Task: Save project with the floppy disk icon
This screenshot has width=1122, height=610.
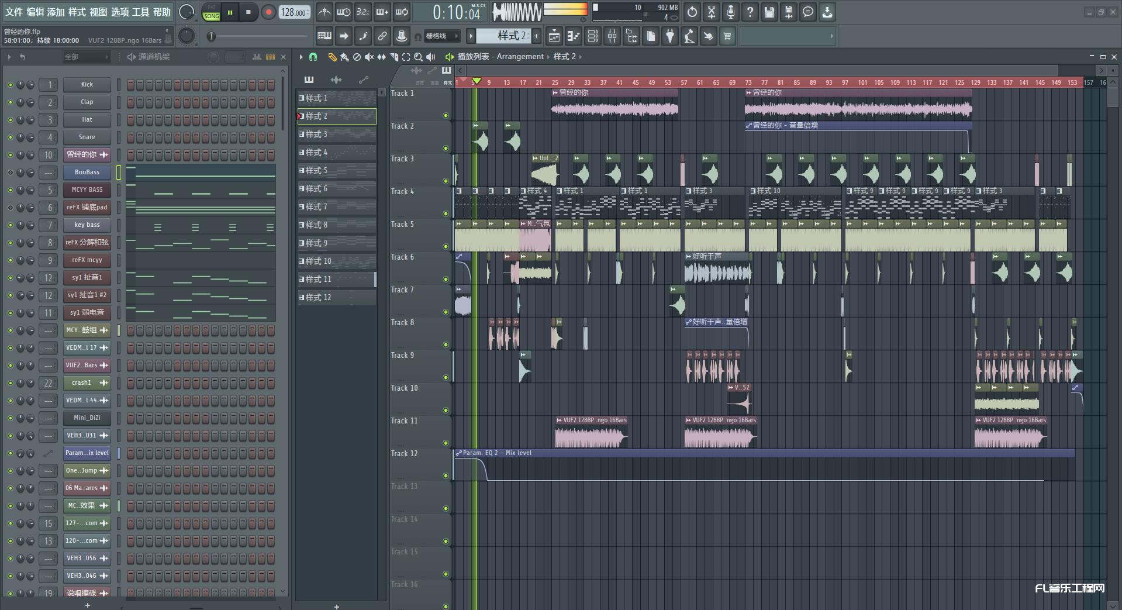Action: (769, 12)
